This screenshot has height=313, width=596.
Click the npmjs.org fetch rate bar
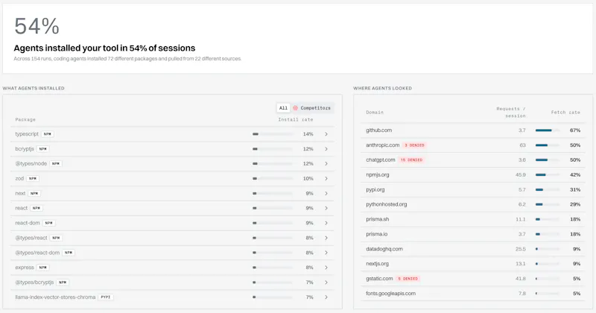coord(548,175)
